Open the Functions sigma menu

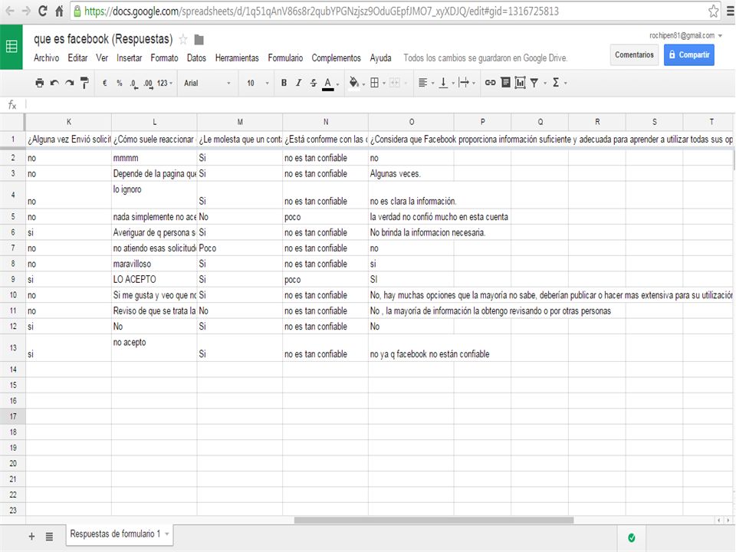click(557, 83)
